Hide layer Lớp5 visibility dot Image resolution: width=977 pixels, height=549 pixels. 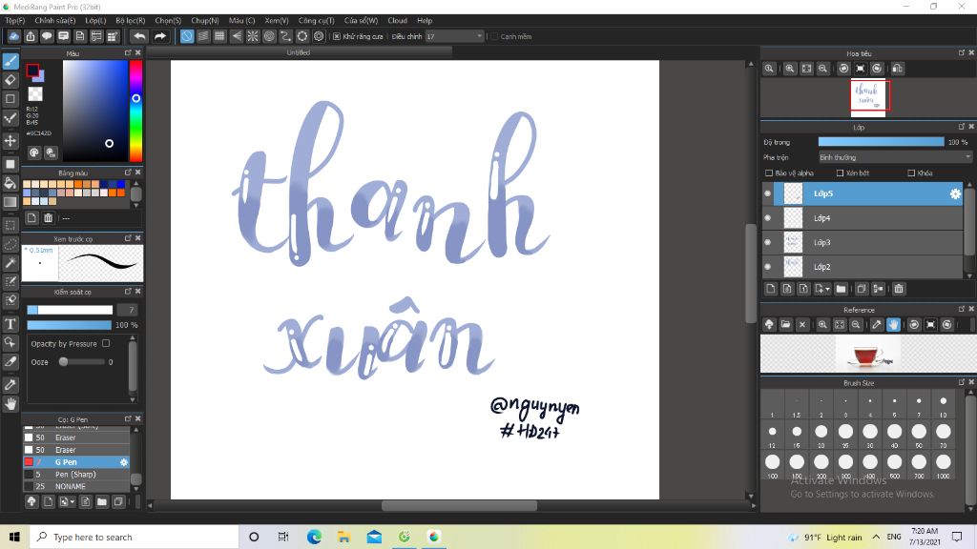[x=768, y=193]
